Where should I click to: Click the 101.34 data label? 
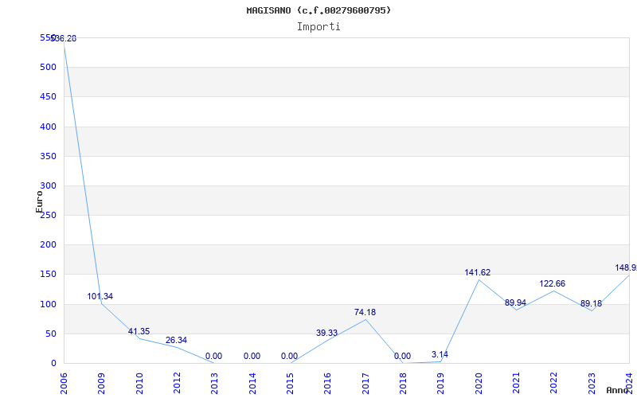(x=100, y=296)
